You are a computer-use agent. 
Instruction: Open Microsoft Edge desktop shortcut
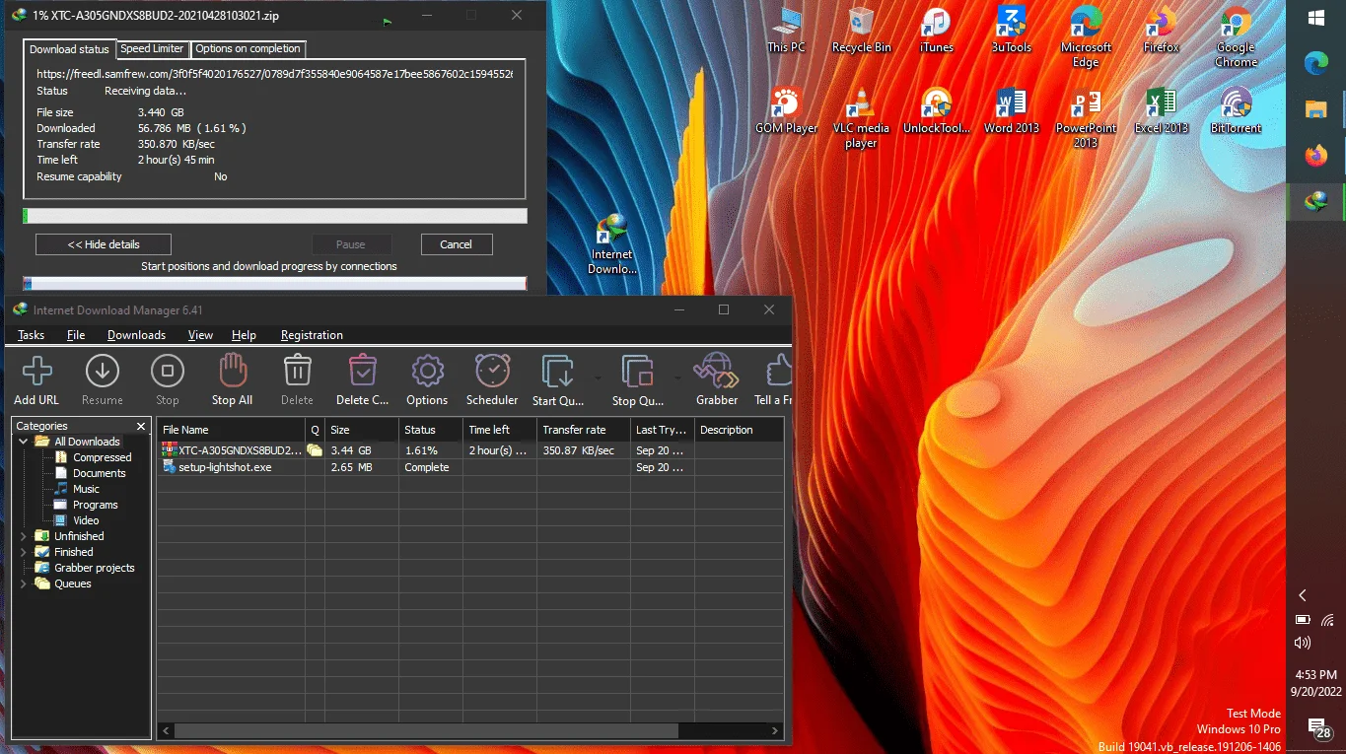click(x=1086, y=36)
